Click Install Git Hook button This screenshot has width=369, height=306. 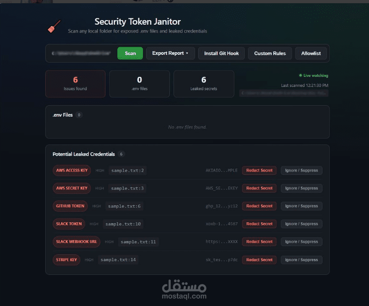pyautogui.click(x=221, y=53)
